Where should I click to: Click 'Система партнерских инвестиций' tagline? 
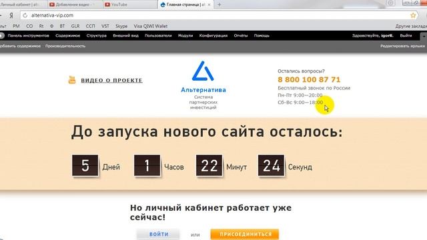point(203,102)
